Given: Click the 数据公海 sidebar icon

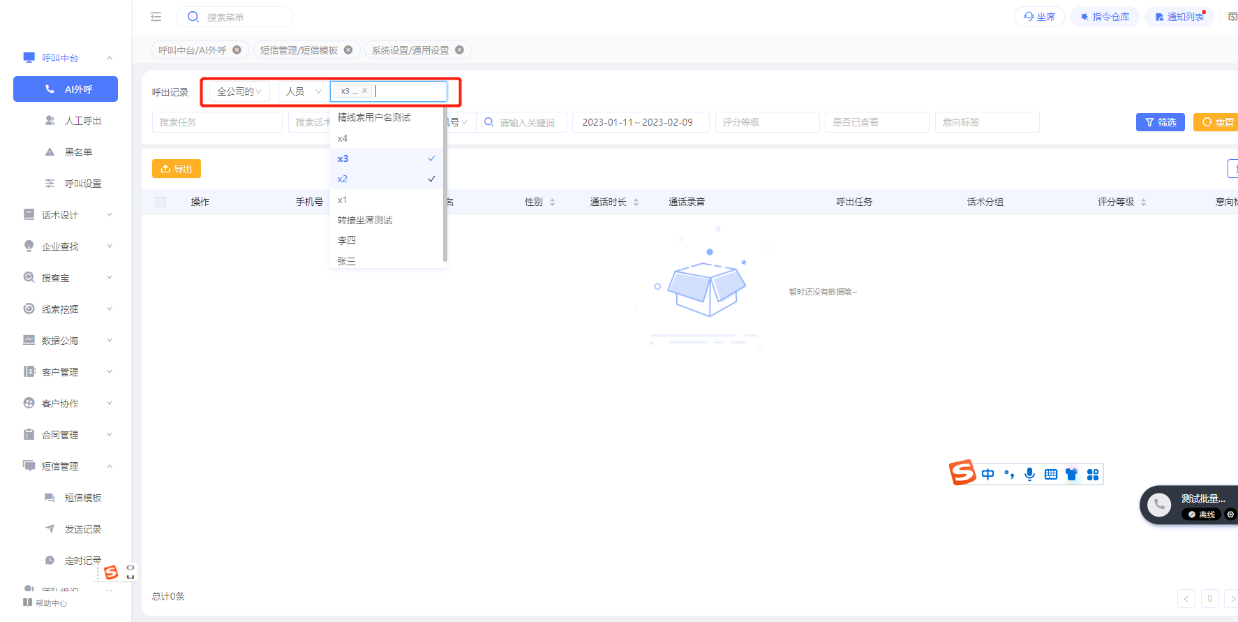Looking at the screenshot, I should pyautogui.click(x=29, y=340).
